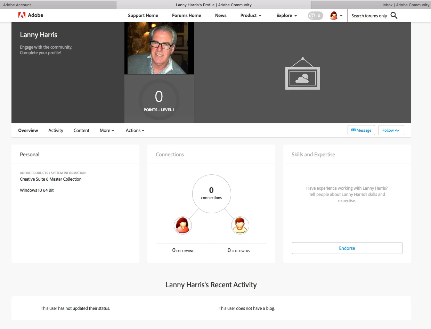Click the 0 connections circle
Screen dimensions: 431x329
point(211,194)
